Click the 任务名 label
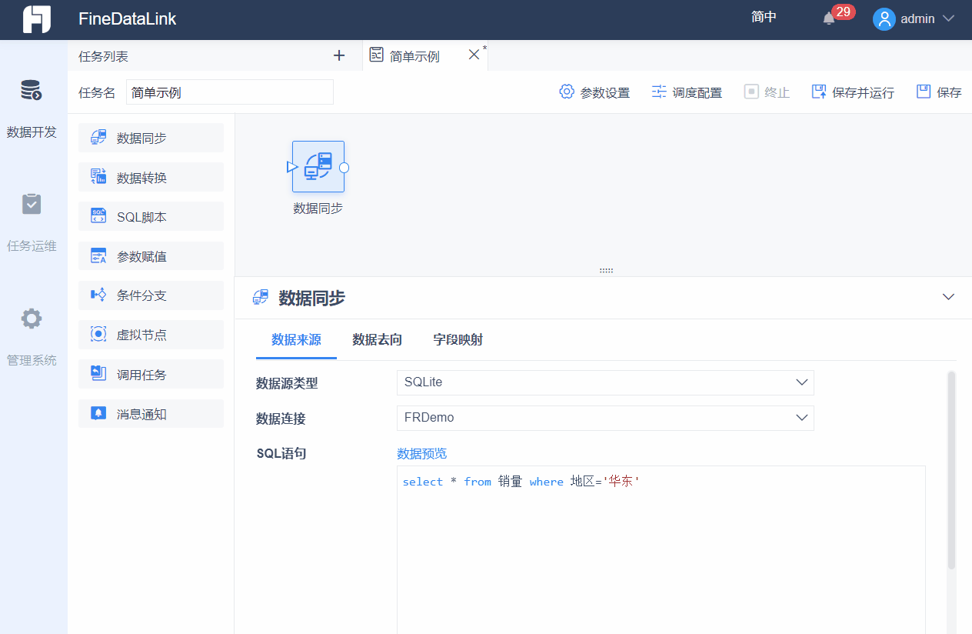 (97, 92)
